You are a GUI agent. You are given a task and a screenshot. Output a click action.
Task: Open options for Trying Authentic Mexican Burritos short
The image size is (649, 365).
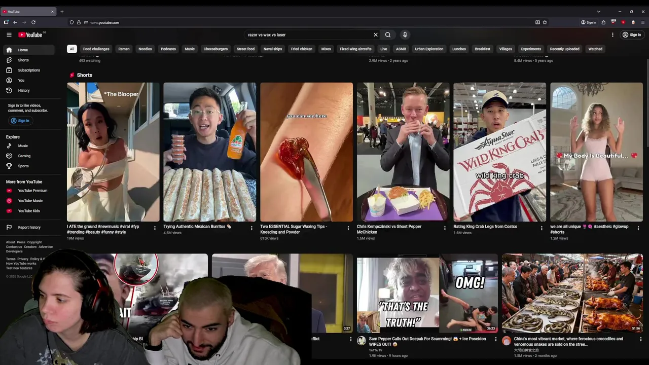pyautogui.click(x=251, y=228)
